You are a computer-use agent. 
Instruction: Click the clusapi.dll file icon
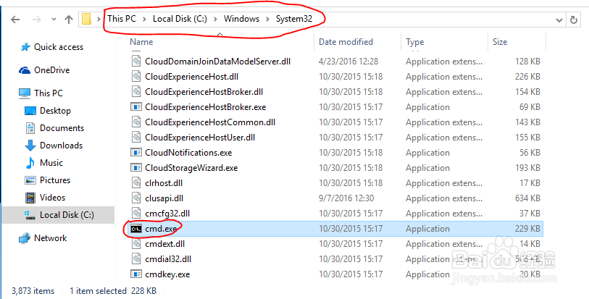tap(136, 198)
